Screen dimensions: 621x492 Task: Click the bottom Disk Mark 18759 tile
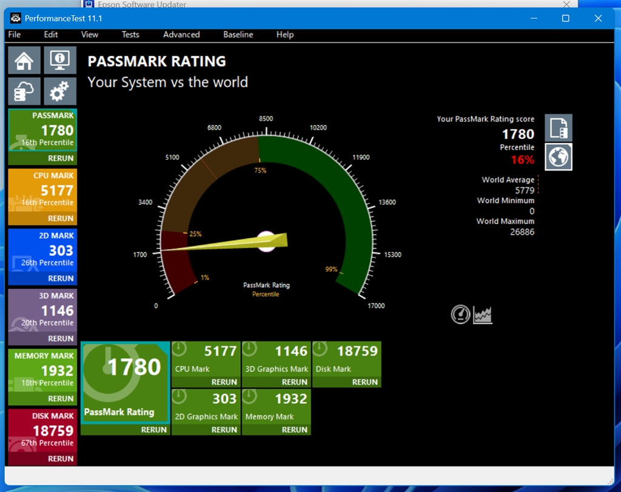point(347,359)
